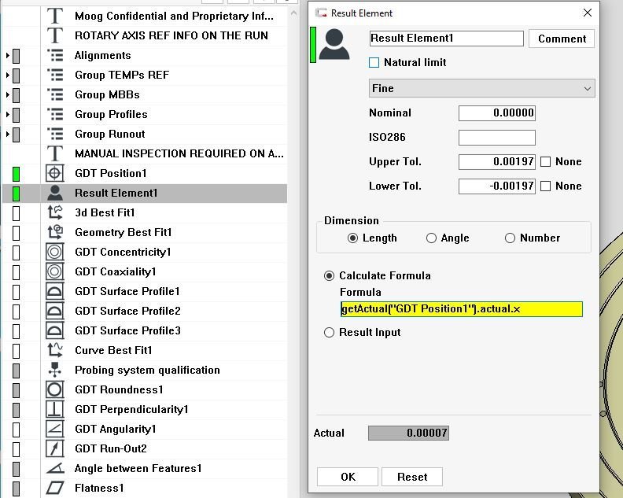Click the GDT Coaxiality1 icon
Viewport: 623px width, 498px height.
[x=55, y=271]
